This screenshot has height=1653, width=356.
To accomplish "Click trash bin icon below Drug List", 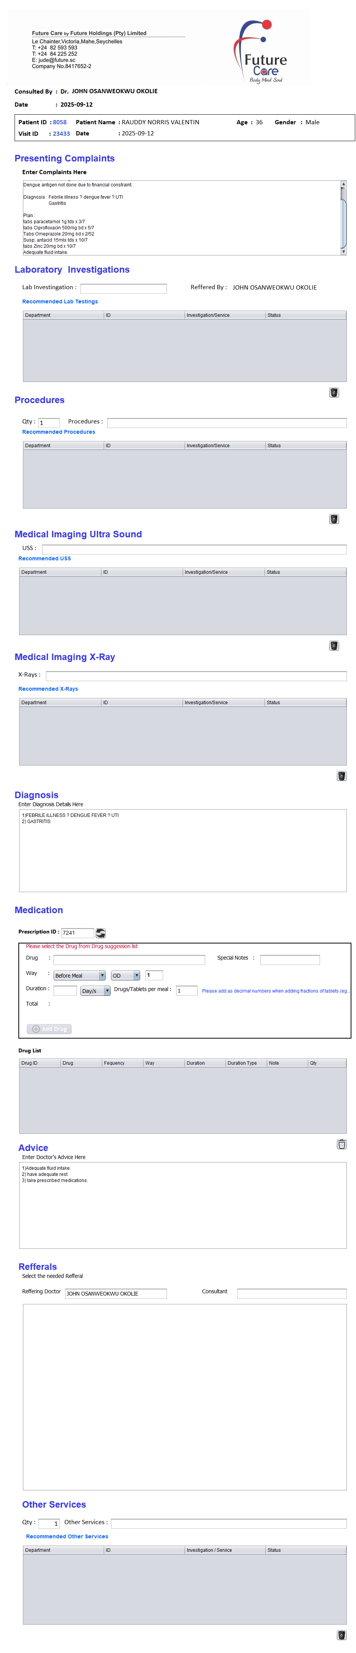I will pos(341,1144).
